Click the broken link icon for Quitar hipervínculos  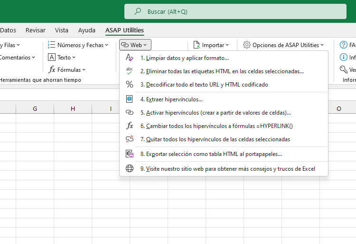(130, 139)
